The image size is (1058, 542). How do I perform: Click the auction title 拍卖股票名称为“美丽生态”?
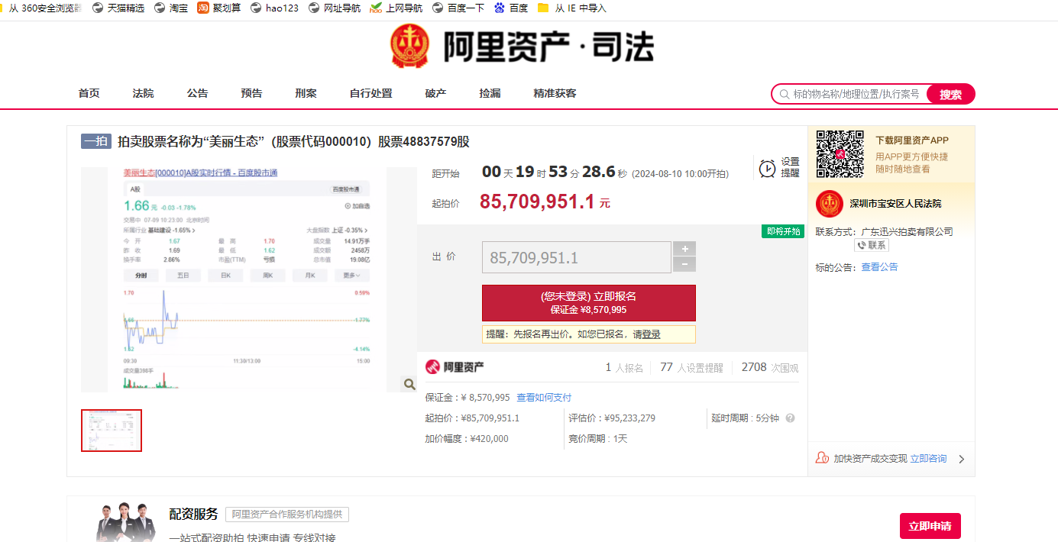click(x=293, y=141)
